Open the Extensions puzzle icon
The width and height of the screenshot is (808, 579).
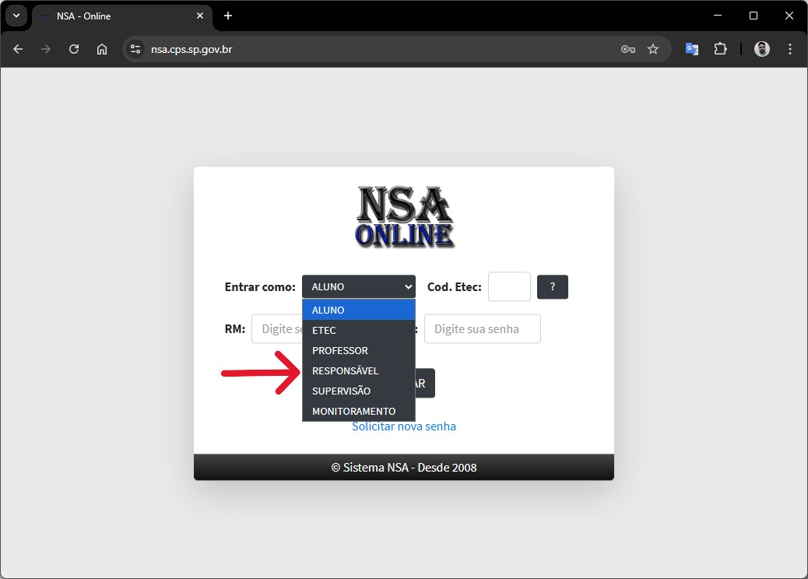(x=720, y=49)
